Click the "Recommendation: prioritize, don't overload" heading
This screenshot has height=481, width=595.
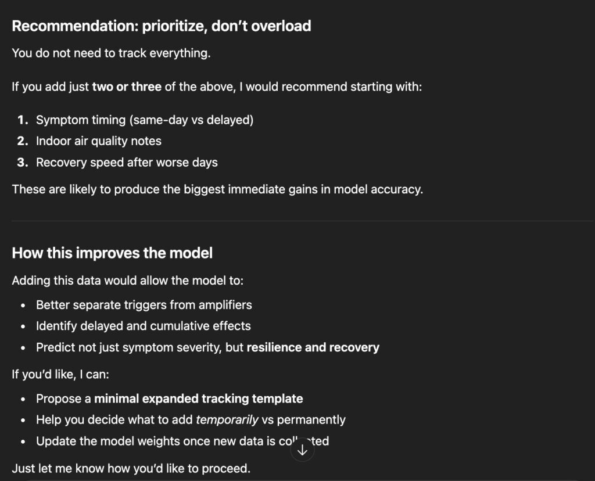click(x=162, y=26)
